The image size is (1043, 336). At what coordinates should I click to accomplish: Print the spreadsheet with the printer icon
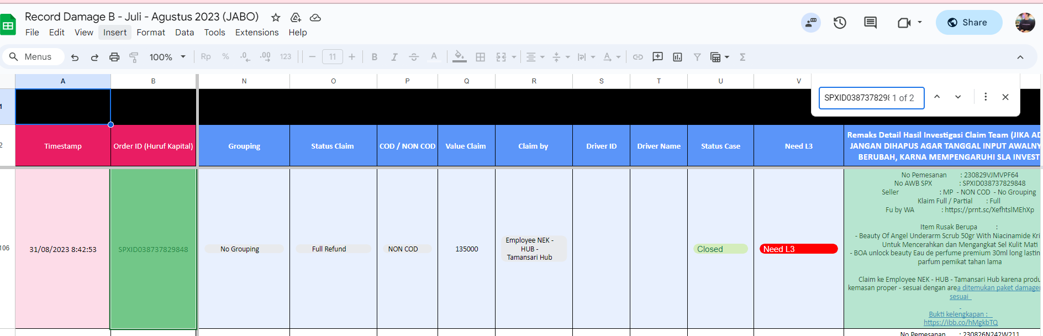coord(114,57)
